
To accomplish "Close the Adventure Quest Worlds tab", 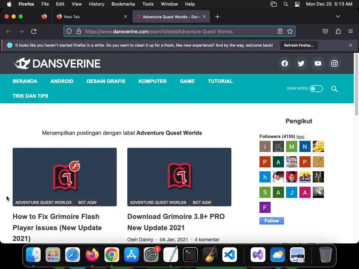I will pyautogui.click(x=204, y=16).
